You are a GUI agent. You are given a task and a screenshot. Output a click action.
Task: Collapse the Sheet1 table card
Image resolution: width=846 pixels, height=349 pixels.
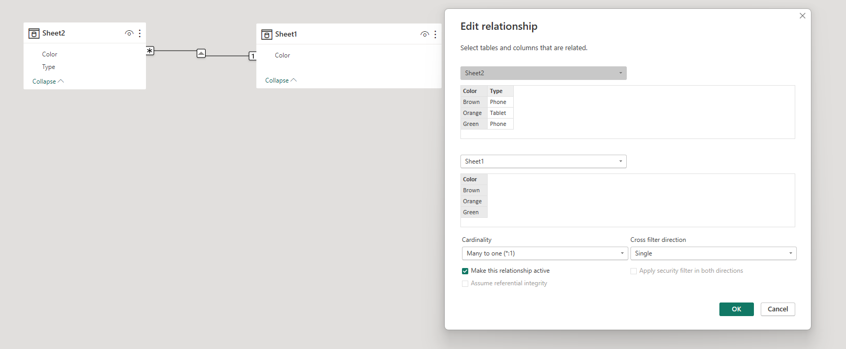[x=281, y=80]
